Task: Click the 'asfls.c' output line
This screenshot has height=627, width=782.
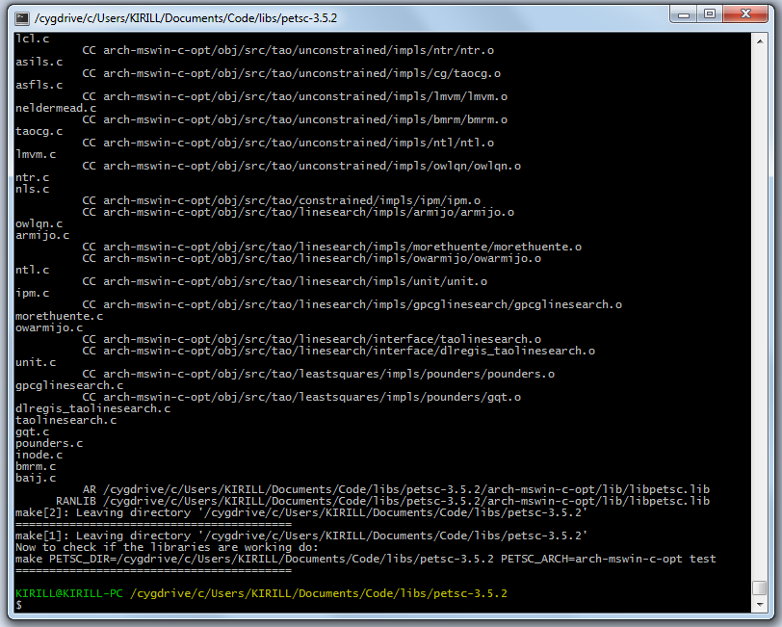Action: click(39, 85)
